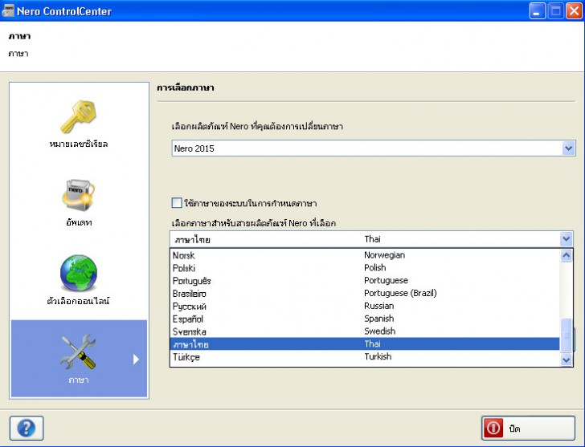The image size is (585, 447).
Task: Minimize the Nero ControlCenter window
Action: click(537, 10)
